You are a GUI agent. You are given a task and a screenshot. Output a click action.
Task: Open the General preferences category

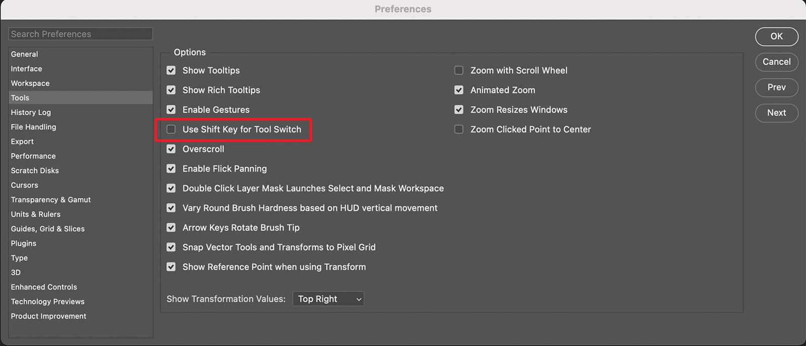(x=25, y=54)
